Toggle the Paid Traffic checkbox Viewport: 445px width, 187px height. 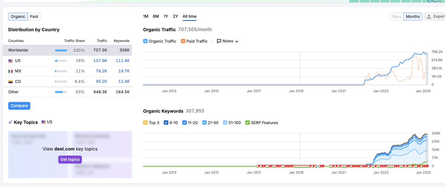point(183,41)
